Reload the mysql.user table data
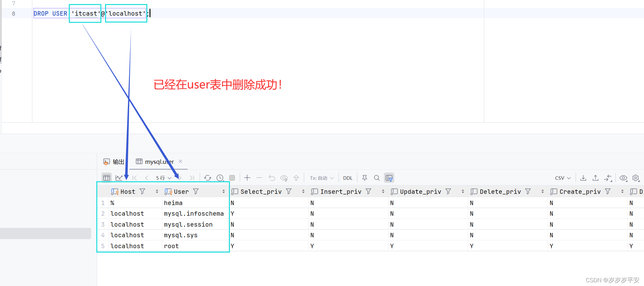644x286 pixels. [208, 178]
